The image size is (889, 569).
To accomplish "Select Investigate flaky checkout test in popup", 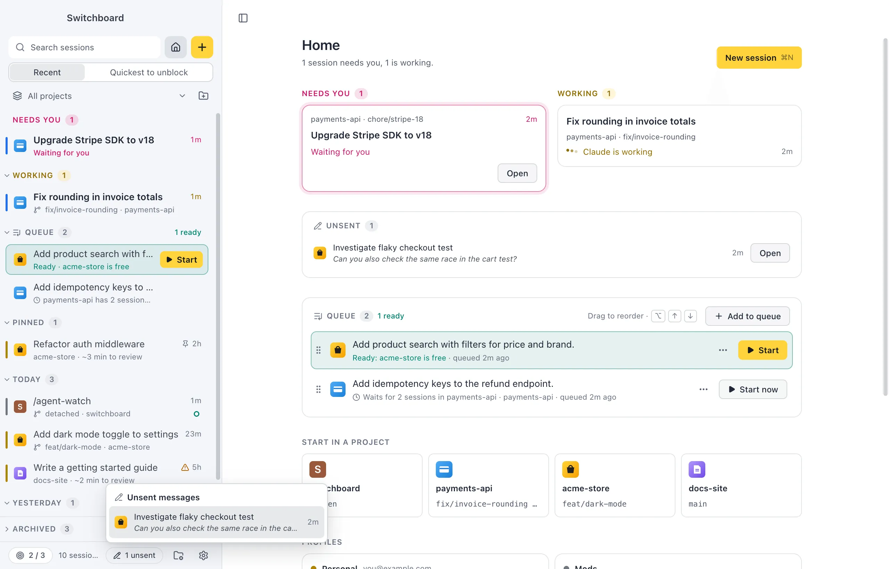I will (x=217, y=522).
